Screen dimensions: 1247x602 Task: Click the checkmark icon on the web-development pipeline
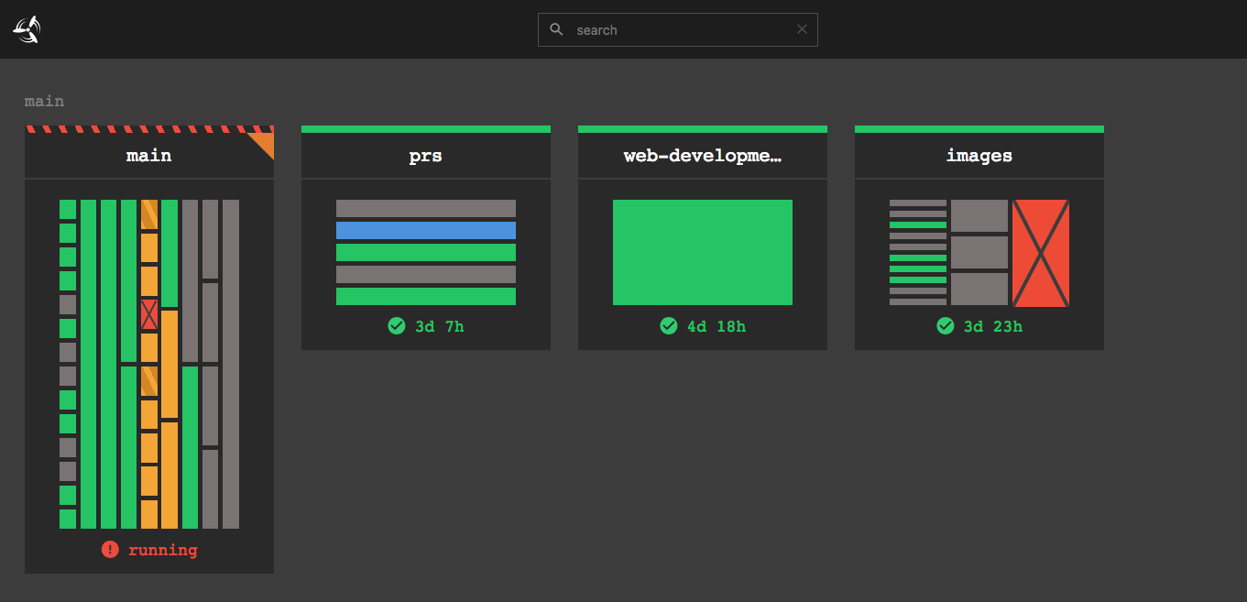coord(669,325)
